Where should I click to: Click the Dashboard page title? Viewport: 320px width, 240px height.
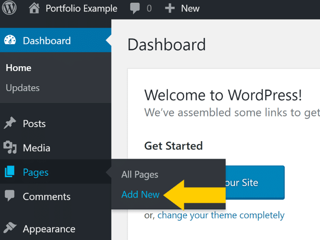coord(166,44)
